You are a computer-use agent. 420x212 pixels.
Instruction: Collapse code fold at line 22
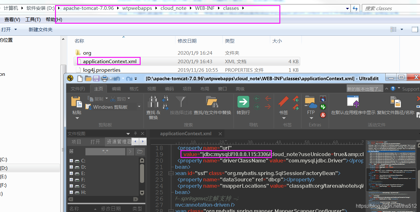(171, 173)
